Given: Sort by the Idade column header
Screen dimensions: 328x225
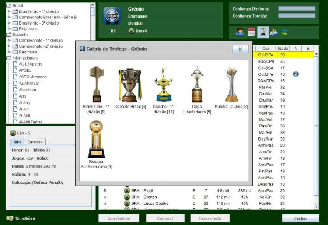Looking at the screenshot, I should 283,48.
